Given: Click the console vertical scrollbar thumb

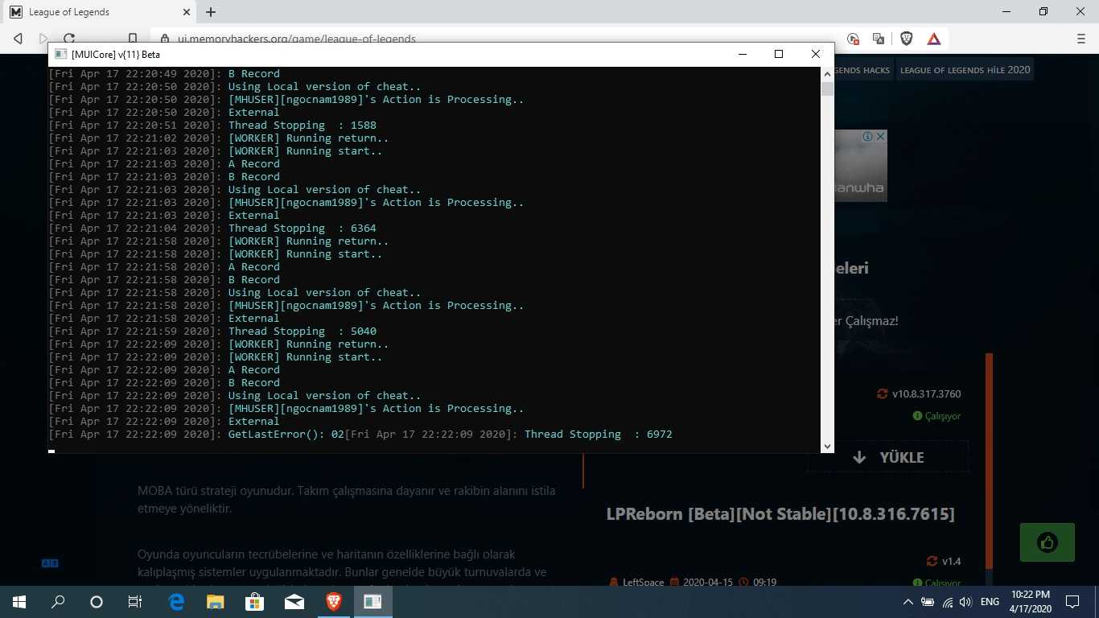Looking at the screenshot, I should [827, 88].
